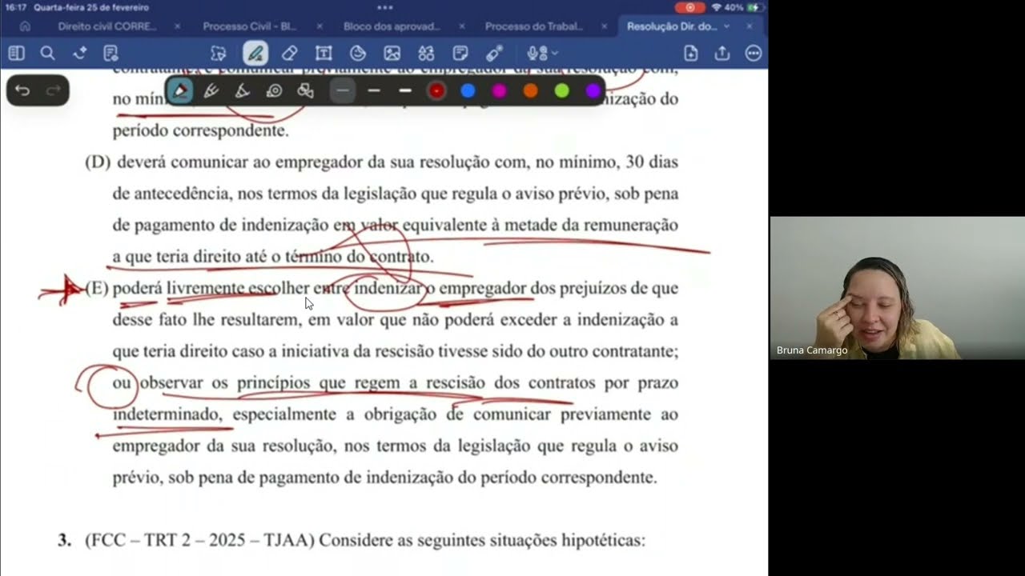Switch to the Direito civil CORRE... tab
The image size is (1025, 576).
[107, 26]
